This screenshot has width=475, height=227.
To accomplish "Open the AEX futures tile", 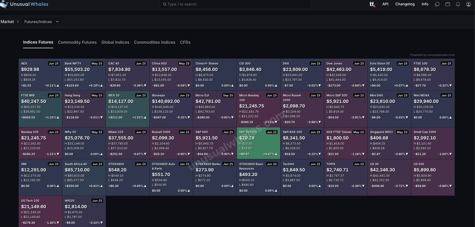I will click(x=40, y=75).
